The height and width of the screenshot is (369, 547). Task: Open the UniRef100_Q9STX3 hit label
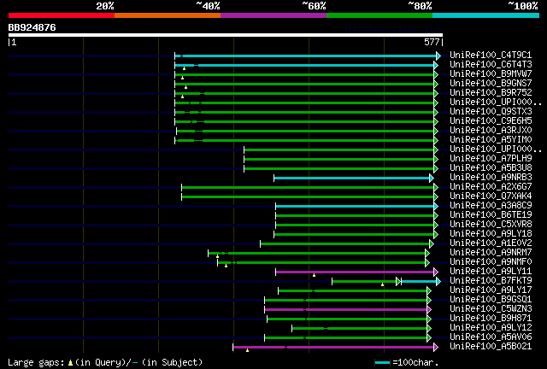coord(491,112)
